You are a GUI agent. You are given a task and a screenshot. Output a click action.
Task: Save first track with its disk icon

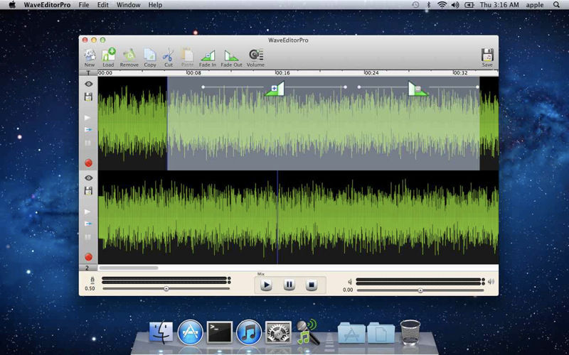coord(88,97)
